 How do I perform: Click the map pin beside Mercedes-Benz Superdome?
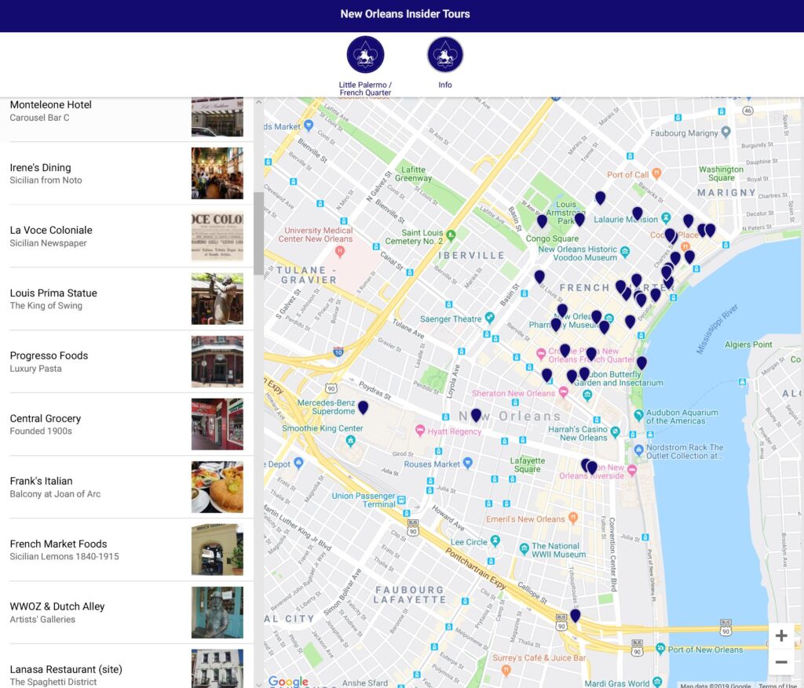click(x=363, y=408)
